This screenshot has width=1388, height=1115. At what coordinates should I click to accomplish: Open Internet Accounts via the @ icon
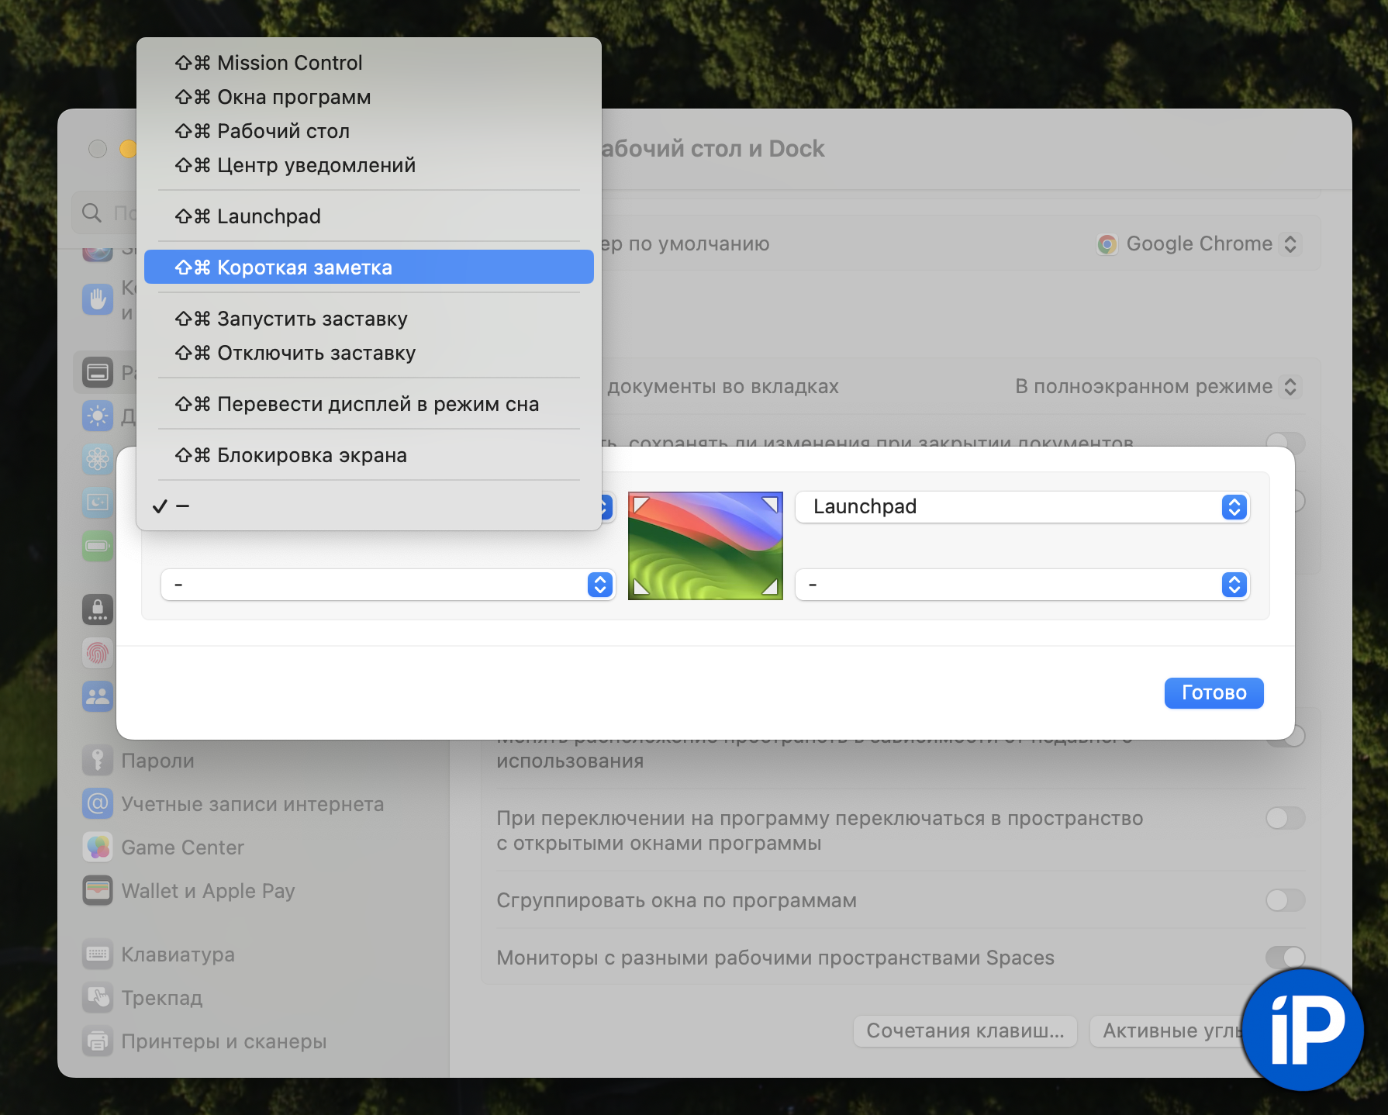pos(98,803)
